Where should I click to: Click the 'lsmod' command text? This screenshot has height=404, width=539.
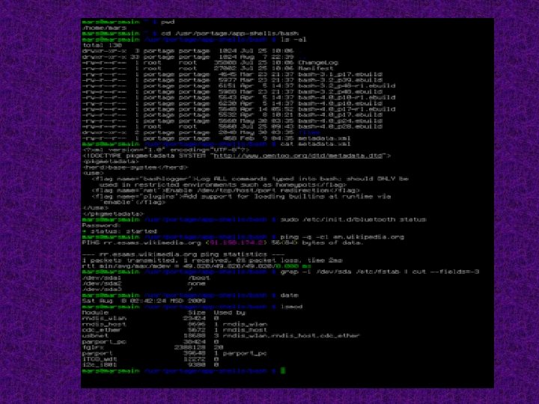[x=292, y=307]
